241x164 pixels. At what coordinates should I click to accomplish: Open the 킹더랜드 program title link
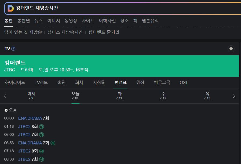pos(15,63)
